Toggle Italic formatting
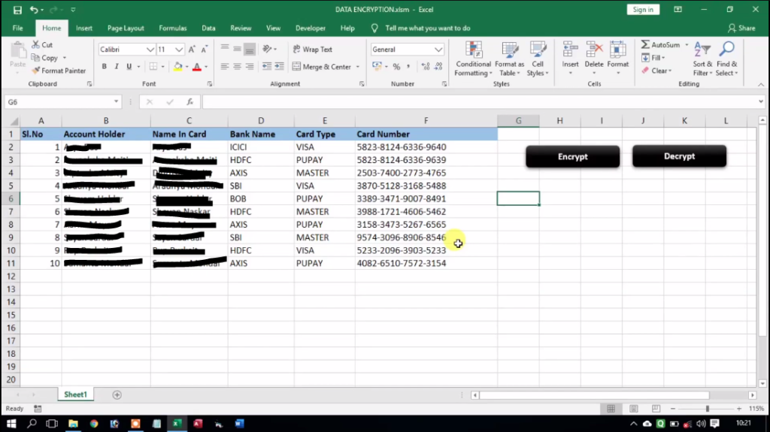The height and width of the screenshot is (432, 770). [x=116, y=67]
